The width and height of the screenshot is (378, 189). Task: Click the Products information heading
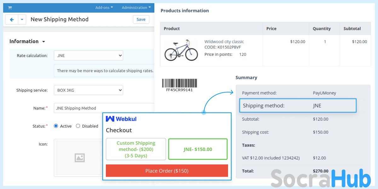pyautogui.click(x=185, y=11)
